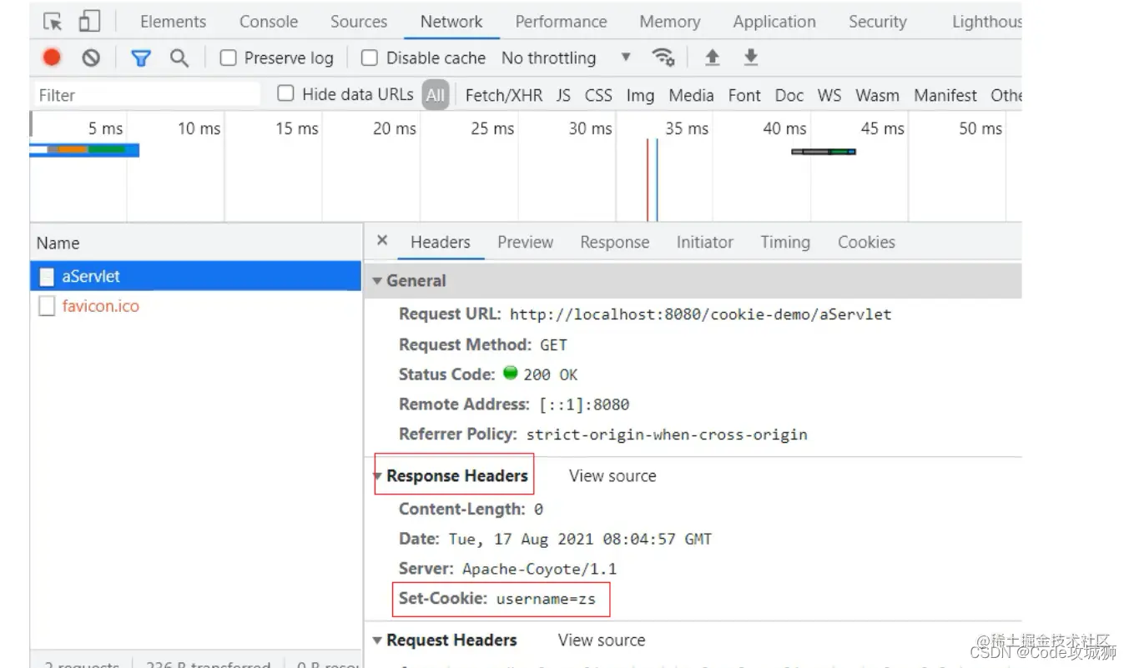Open the Sources panel
Image resolution: width=1129 pixels, height=668 pixels.
[359, 22]
